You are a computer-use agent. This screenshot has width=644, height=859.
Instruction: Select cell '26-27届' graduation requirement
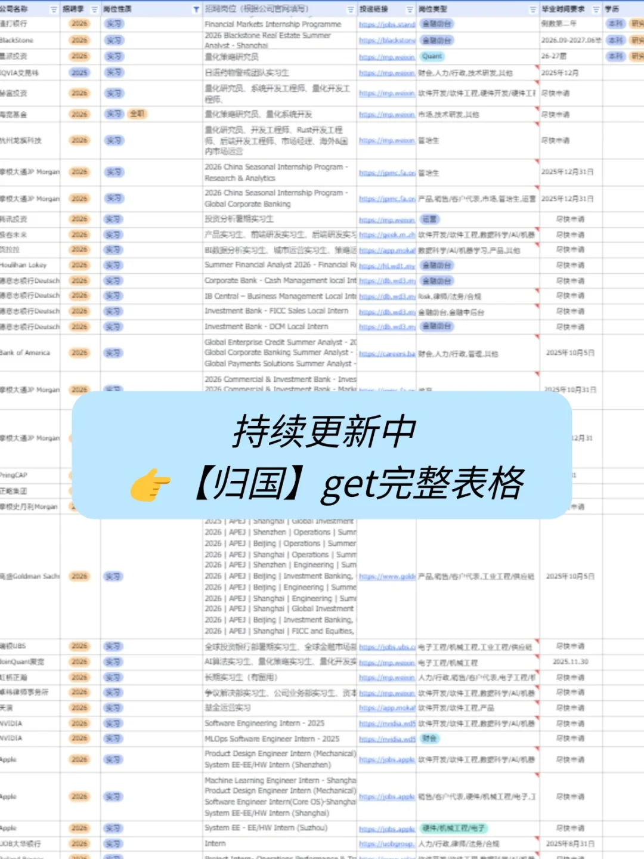coord(570,56)
